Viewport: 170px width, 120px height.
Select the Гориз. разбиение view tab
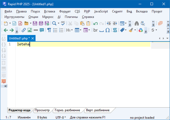[x=67, y=110]
